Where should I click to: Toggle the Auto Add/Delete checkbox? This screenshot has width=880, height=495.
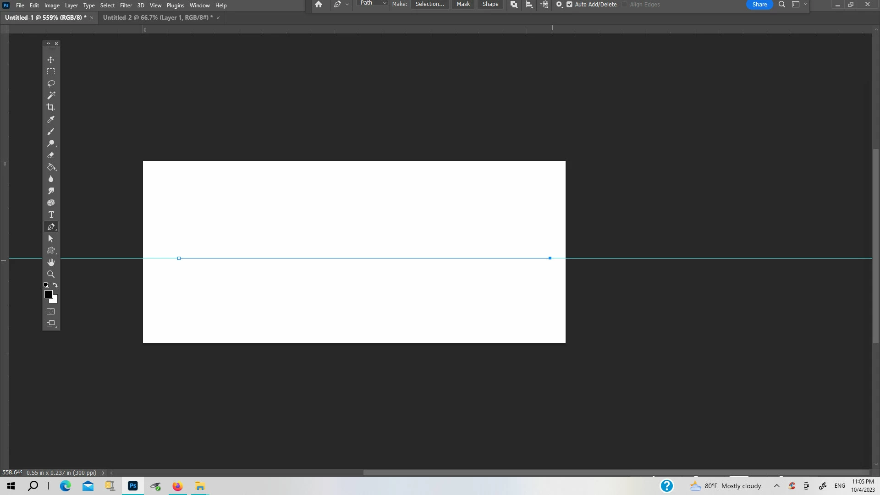point(569,5)
